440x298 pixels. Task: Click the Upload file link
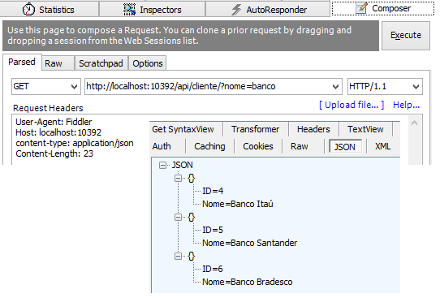(352, 105)
